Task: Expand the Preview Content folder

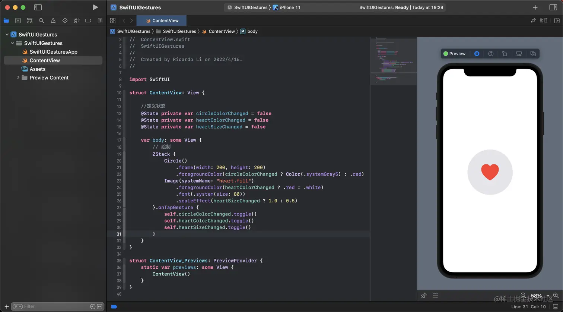Action: coord(18,78)
